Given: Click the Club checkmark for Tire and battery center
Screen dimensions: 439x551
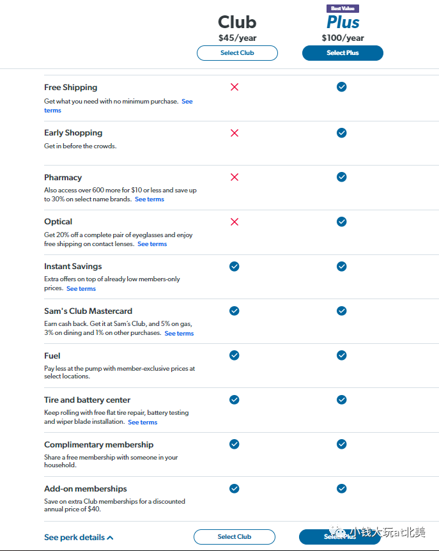Looking at the screenshot, I should [x=235, y=400].
